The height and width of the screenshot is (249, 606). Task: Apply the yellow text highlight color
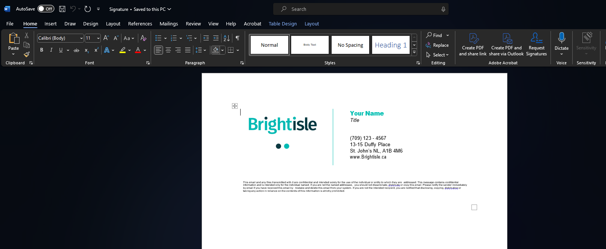pyautogui.click(x=123, y=50)
